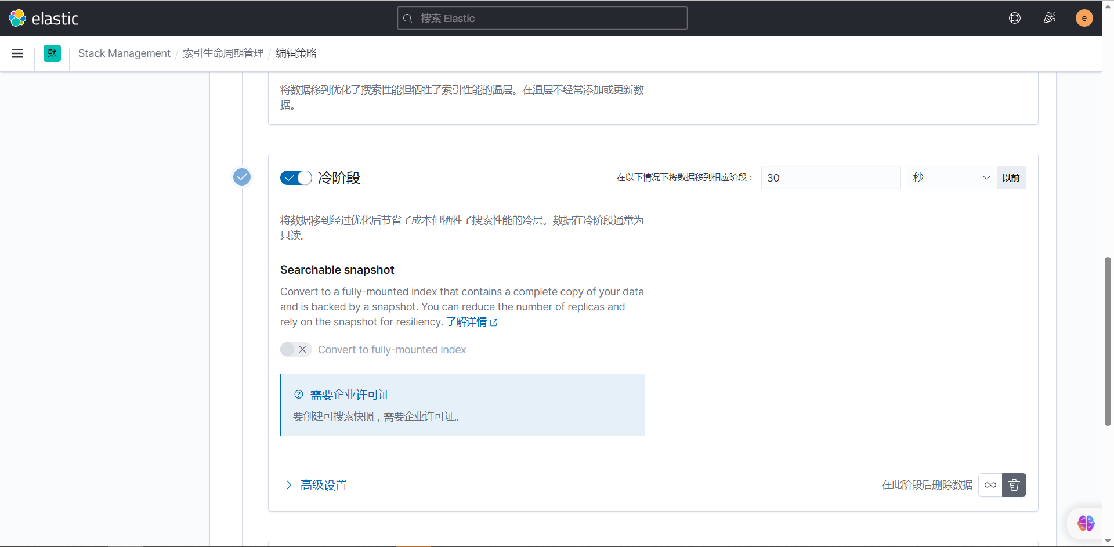Disable the cold phase toggle
Viewport: 1114px width, 547px height.
click(296, 177)
